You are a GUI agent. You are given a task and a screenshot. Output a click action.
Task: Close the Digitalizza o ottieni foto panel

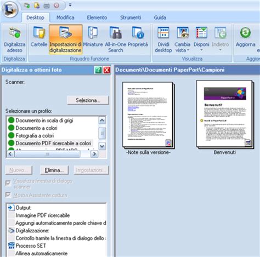coord(107,70)
